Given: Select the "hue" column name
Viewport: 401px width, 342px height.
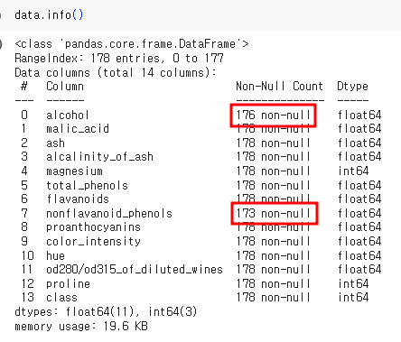Looking at the screenshot, I should pyautogui.click(x=55, y=255).
